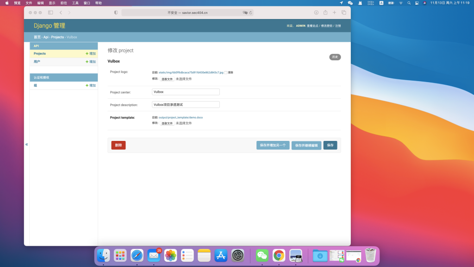This screenshot has width=474, height=267.
Task: Open Projects in the API sidebar
Action: point(40,54)
